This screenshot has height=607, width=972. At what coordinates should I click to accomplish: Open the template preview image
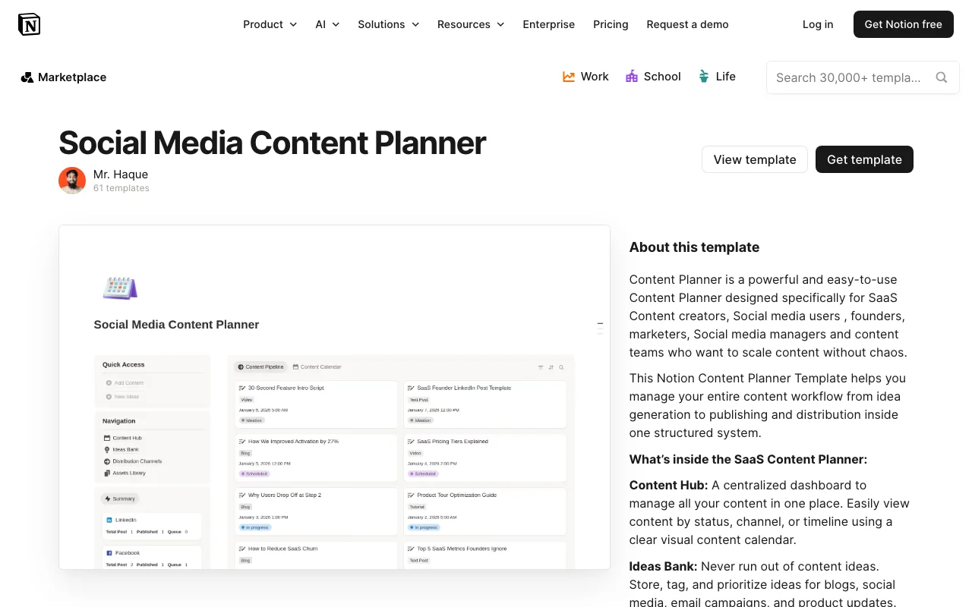(x=334, y=397)
